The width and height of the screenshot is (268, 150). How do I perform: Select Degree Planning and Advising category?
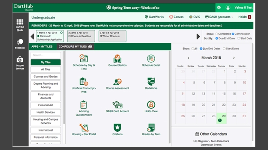pyautogui.click(x=46, y=85)
